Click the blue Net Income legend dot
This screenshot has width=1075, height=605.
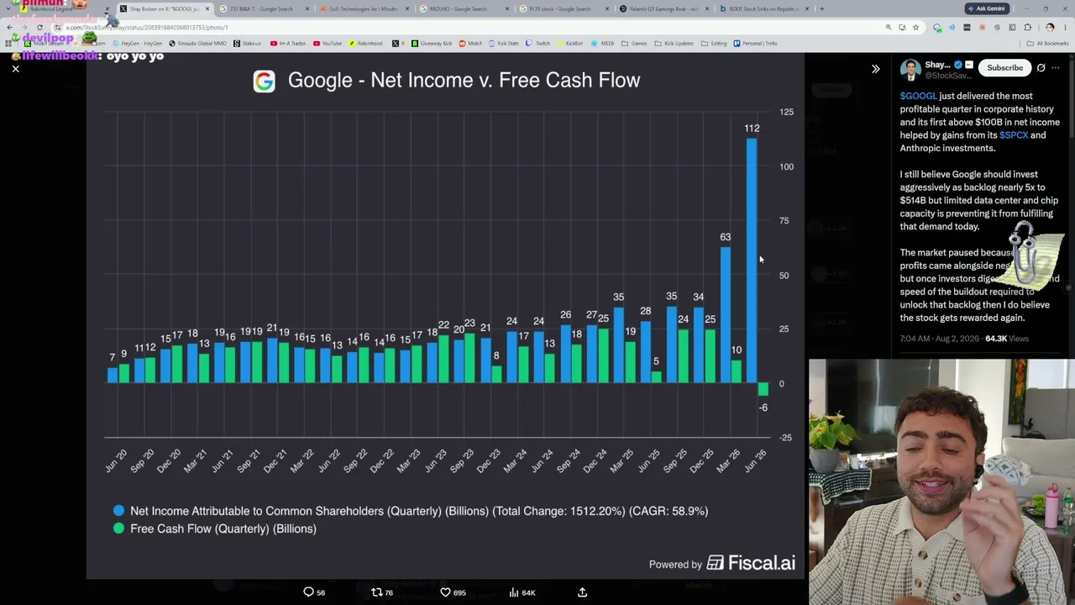(118, 511)
